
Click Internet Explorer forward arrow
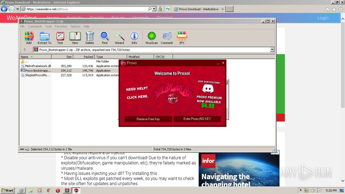point(12,9)
